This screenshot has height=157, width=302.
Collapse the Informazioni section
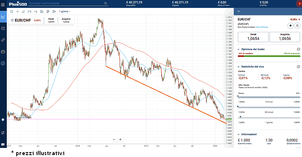point(239,134)
